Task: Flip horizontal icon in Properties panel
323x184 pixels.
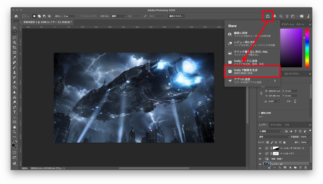Action: 289,101
